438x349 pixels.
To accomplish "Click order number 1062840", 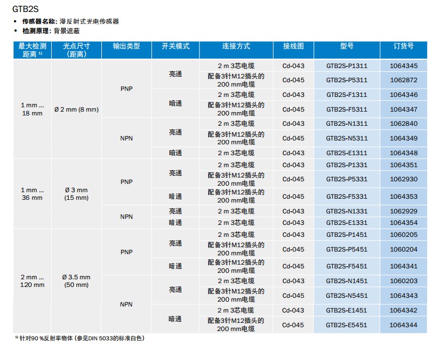I will (404, 124).
